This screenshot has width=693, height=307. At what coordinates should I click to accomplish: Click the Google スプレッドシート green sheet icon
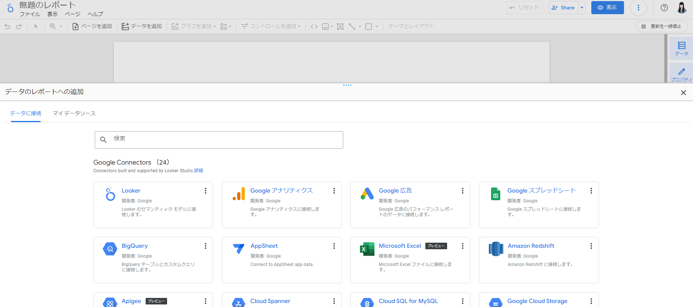[x=496, y=194]
